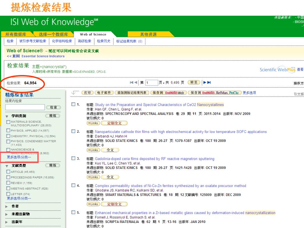Collapse the 学科类别 section
Screen dimensions: 304x228
(7, 116)
